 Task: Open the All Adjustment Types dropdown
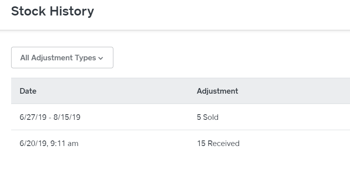pyautogui.click(x=62, y=58)
